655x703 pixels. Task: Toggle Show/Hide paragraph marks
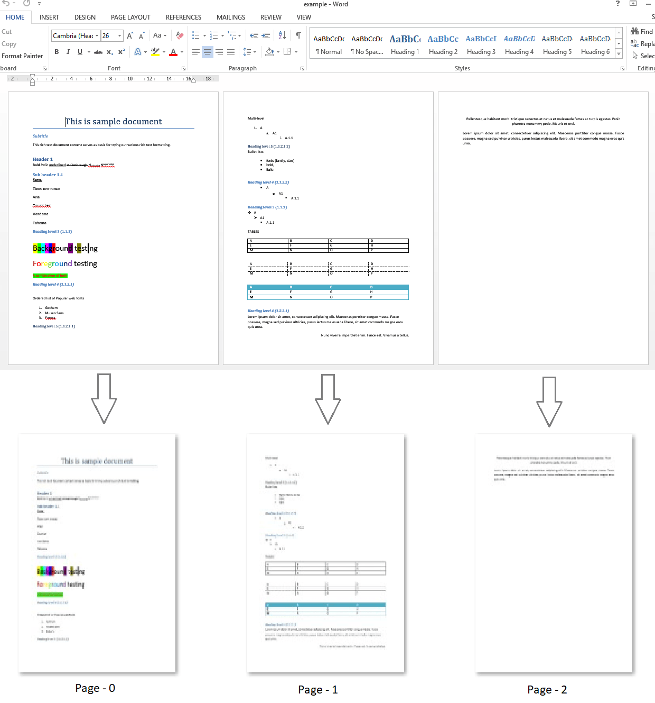pyautogui.click(x=298, y=35)
